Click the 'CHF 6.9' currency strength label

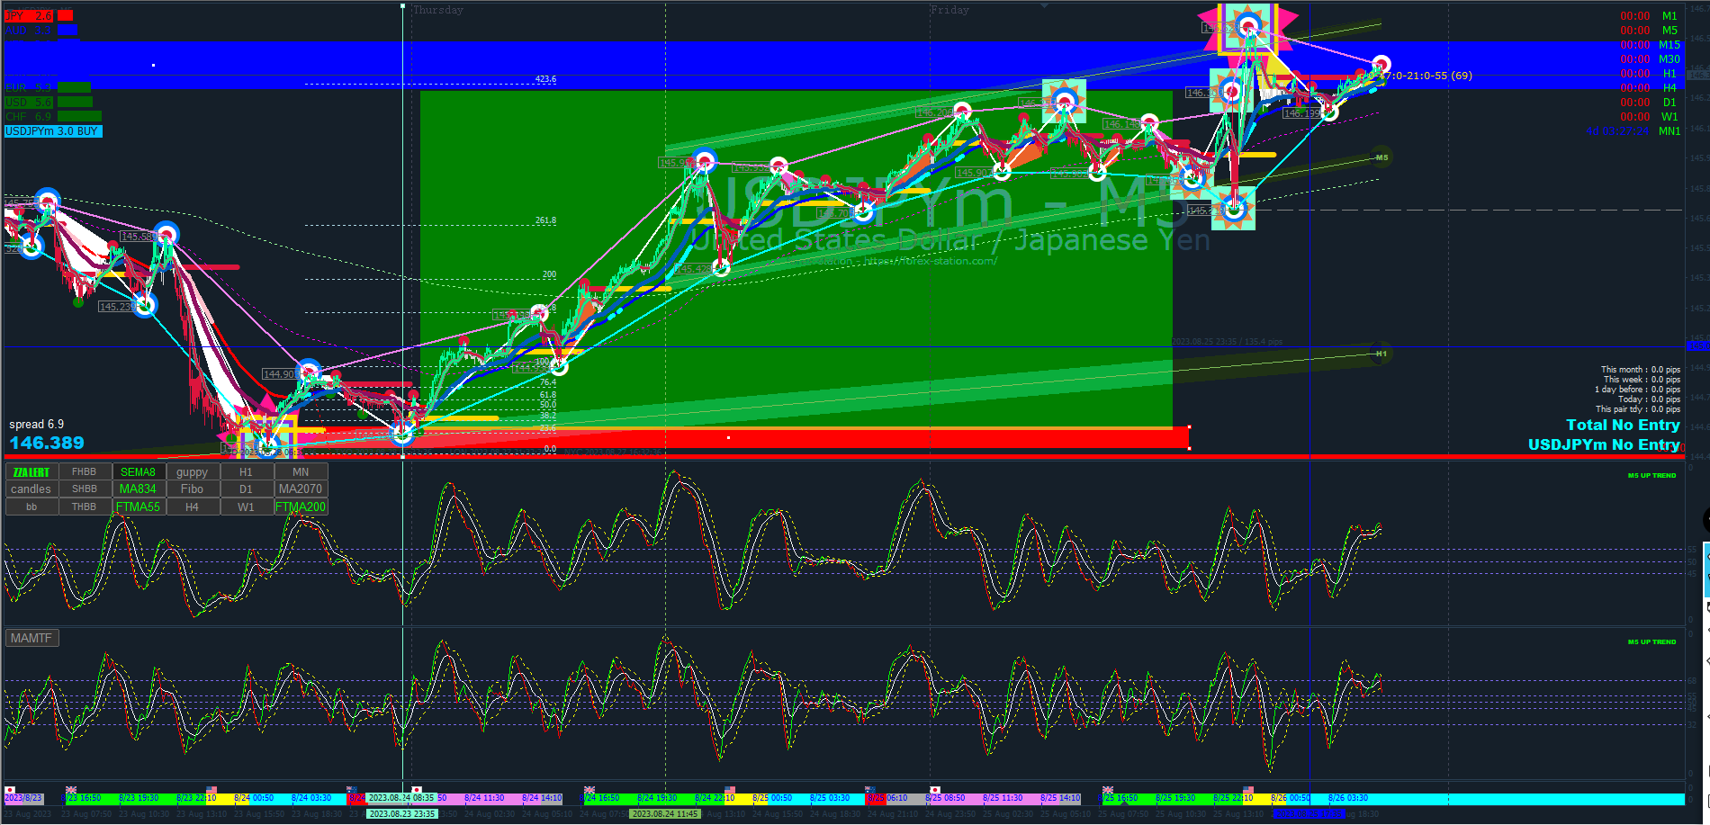[29, 117]
